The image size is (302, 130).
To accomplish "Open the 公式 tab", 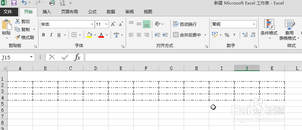I will (92, 12).
